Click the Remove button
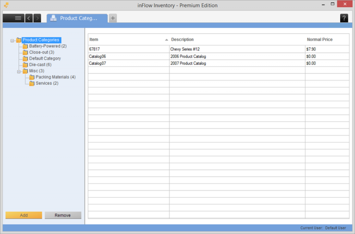Screen dimensions: 355x234 click(x=63, y=215)
